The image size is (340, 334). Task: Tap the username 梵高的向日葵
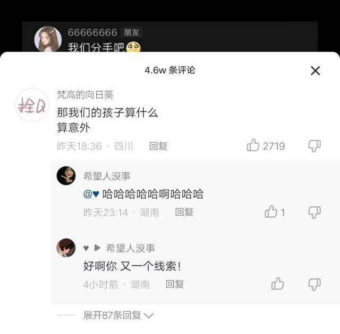[85, 95]
